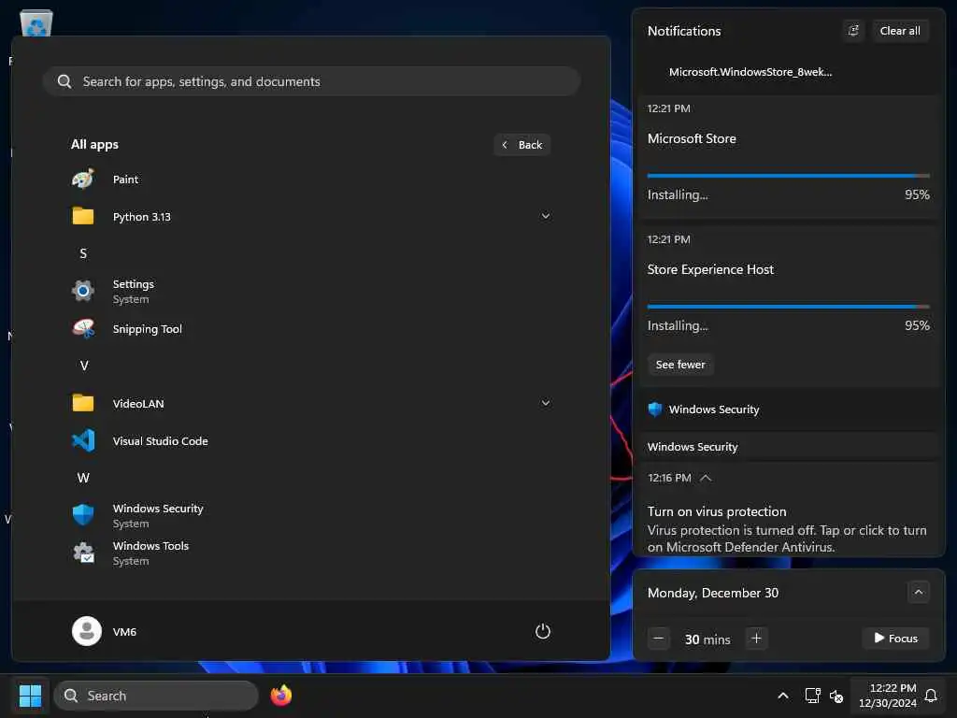957x718 pixels.
Task: Click the Python 3.13 folder icon
Action: click(83, 216)
